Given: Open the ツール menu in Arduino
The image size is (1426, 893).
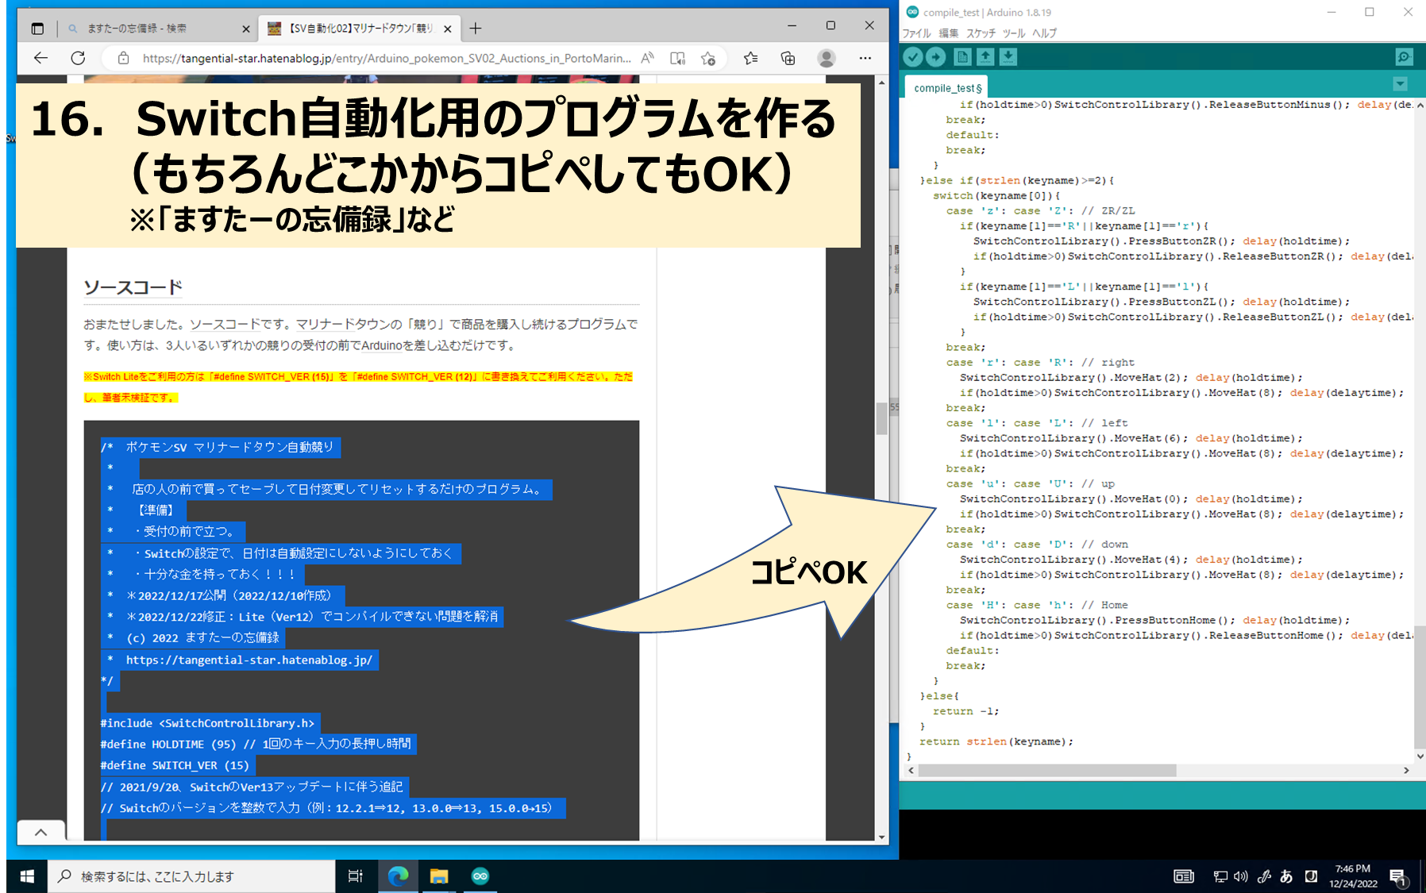Looking at the screenshot, I should 1014,33.
